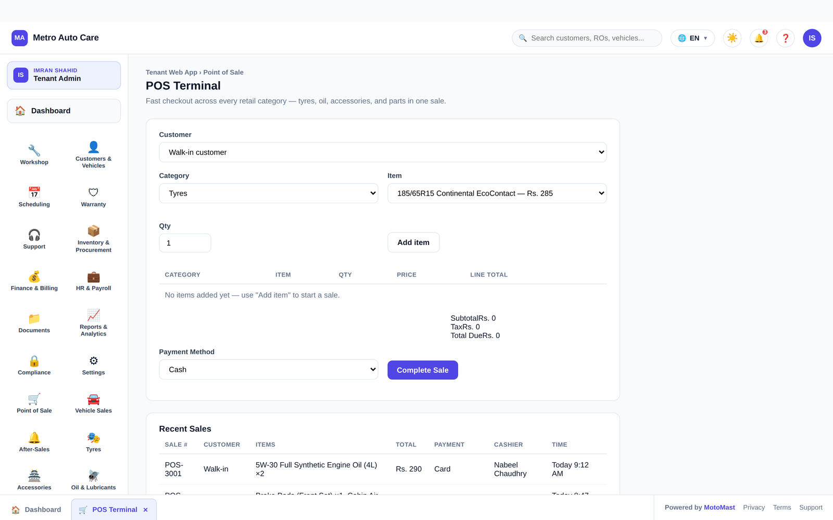Open the Oil & Lubricants module
Image resolution: width=833 pixels, height=520 pixels.
click(x=94, y=480)
